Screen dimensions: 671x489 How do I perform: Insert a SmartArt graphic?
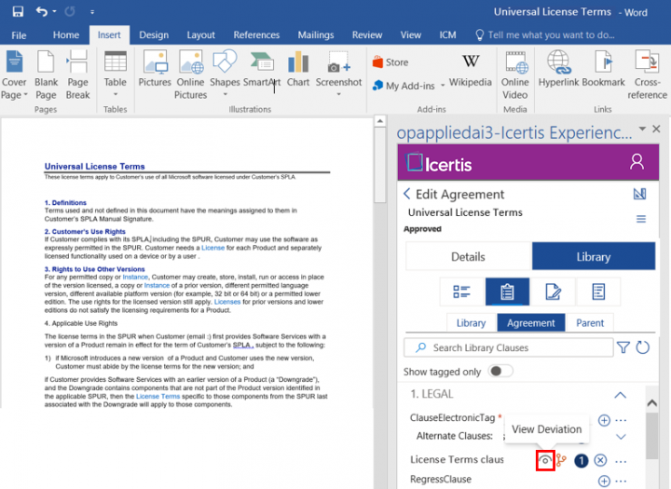tap(262, 68)
